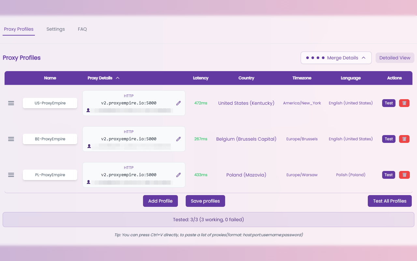Edit proxy details of PL-ProxyEmpire with pencil icon
Image resolution: width=417 pixels, height=261 pixels.
[179, 175]
